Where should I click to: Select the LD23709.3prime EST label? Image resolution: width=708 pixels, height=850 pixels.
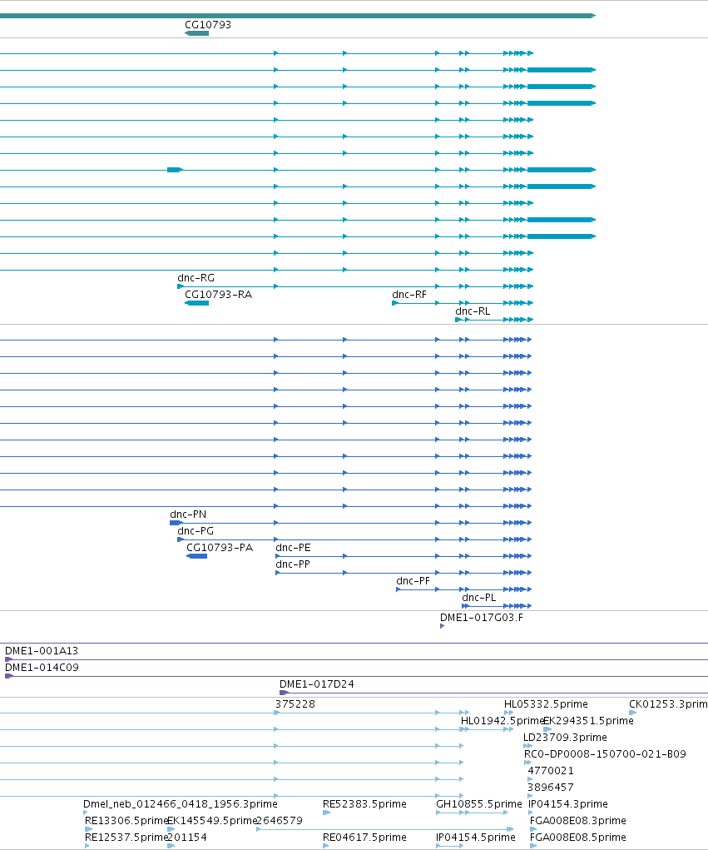(565, 738)
